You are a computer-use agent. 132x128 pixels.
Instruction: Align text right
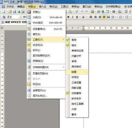[x=100, y=17]
